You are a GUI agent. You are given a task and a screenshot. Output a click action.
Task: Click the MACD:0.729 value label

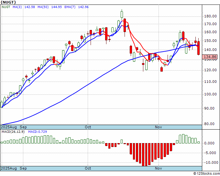pos(38,132)
